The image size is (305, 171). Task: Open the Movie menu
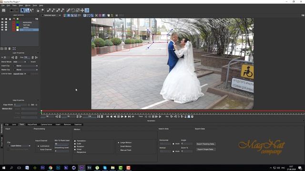(x=28, y=5)
